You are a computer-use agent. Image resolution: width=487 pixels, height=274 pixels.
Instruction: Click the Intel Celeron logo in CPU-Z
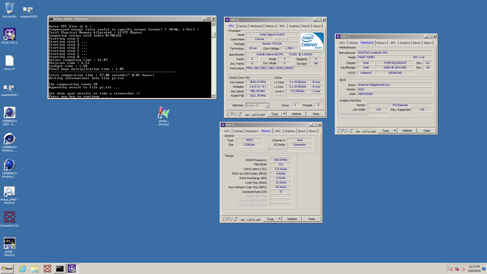click(x=312, y=41)
